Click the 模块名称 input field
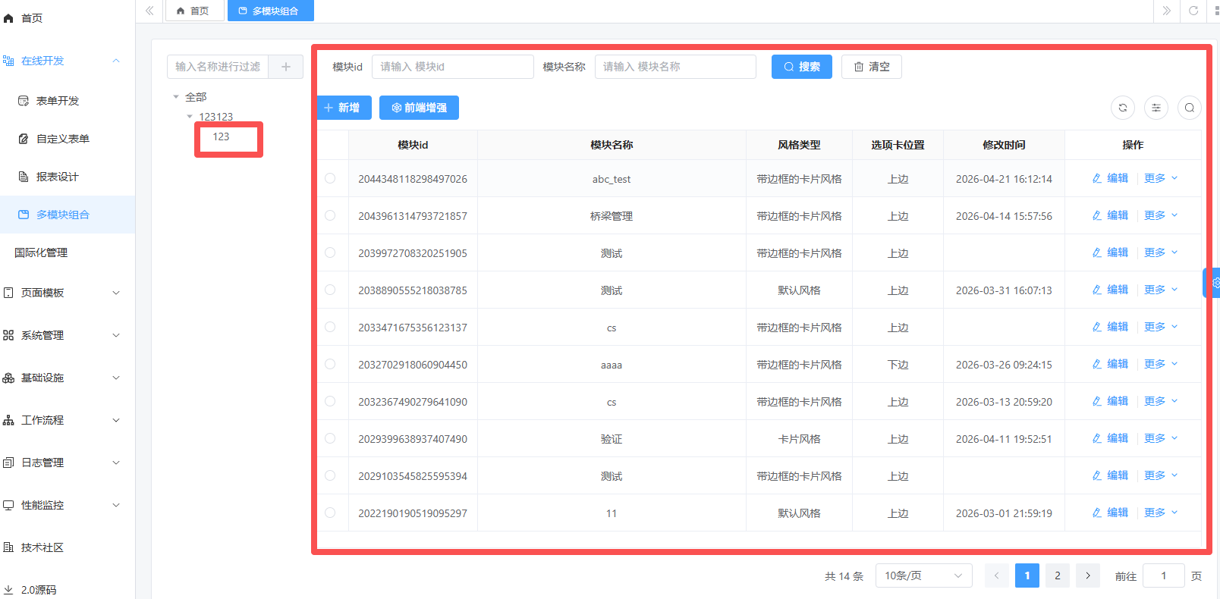Screen dimensions: 1220x599 pos(674,67)
